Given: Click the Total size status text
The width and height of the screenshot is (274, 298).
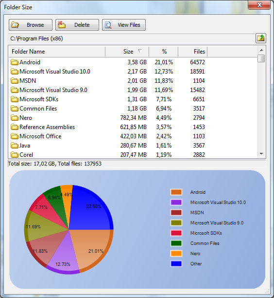Looking at the screenshot, I should 54,164.
